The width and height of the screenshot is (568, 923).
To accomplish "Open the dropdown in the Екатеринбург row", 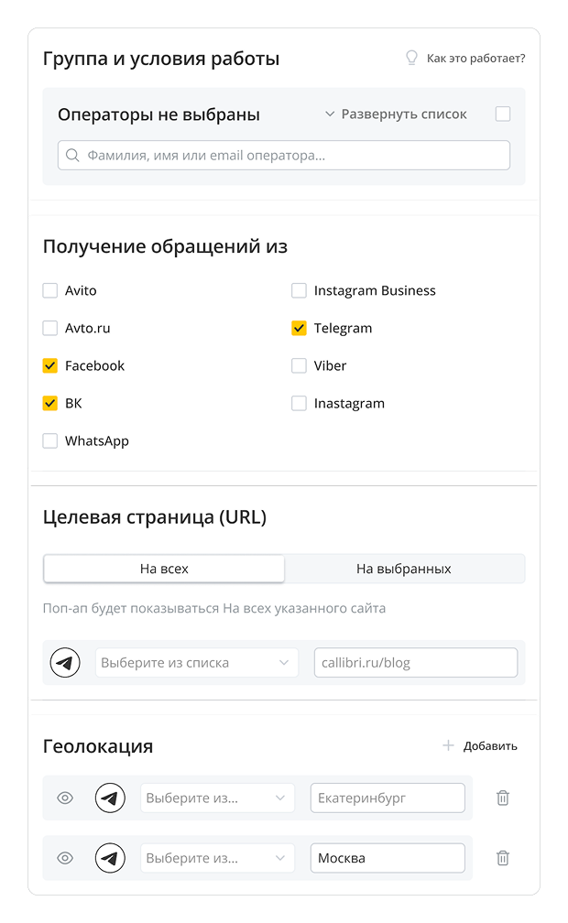I will pos(217,798).
